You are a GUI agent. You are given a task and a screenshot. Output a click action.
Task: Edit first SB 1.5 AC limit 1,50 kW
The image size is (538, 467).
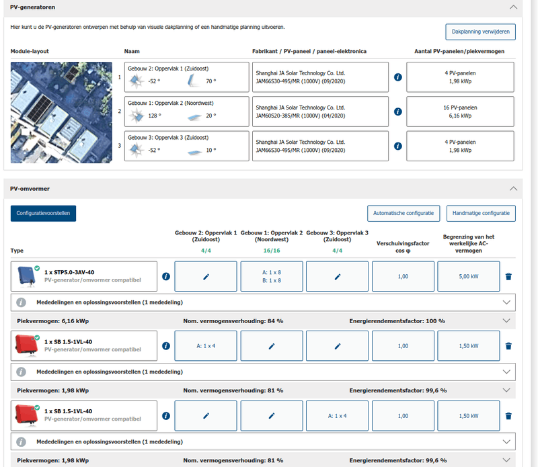(x=469, y=346)
